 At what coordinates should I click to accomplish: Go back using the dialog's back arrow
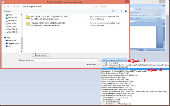4,7
